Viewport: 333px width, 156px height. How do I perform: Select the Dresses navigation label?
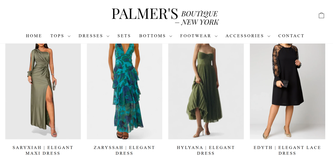(x=91, y=36)
